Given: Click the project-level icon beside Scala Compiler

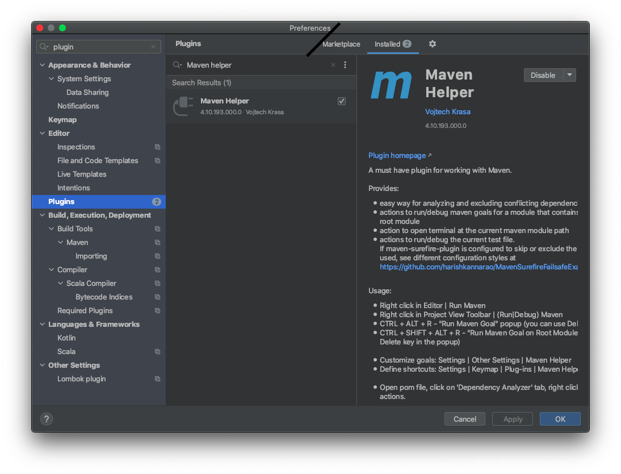Looking at the screenshot, I should 157,283.
